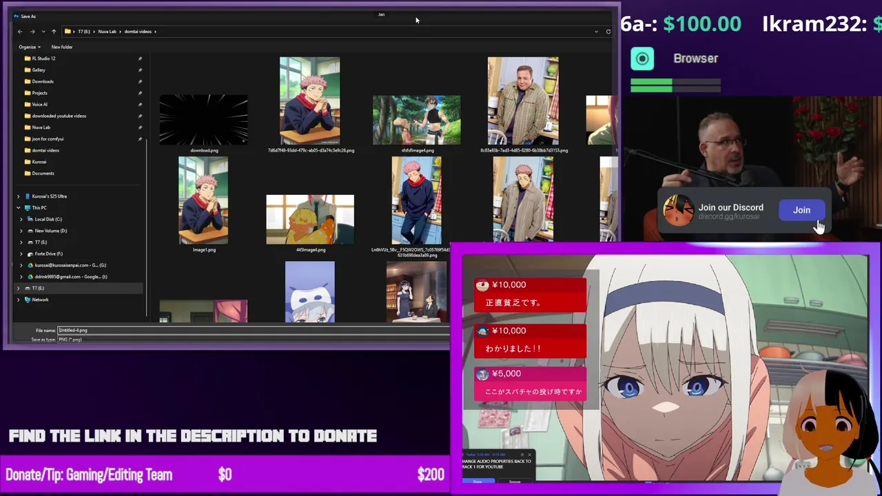The height and width of the screenshot is (496, 882).
Task: Click domtai videos breadcrumb segment
Action: [138, 32]
